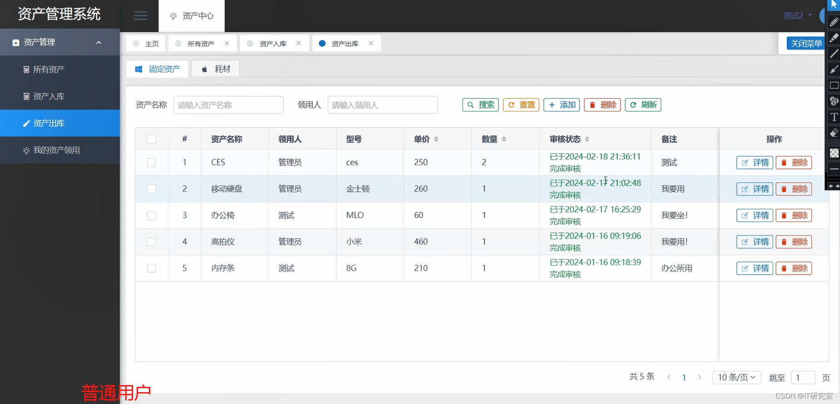Image resolution: width=840 pixels, height=404 pixels.
Task: Check the row for 内存条
Action: (x=151, y=268)
